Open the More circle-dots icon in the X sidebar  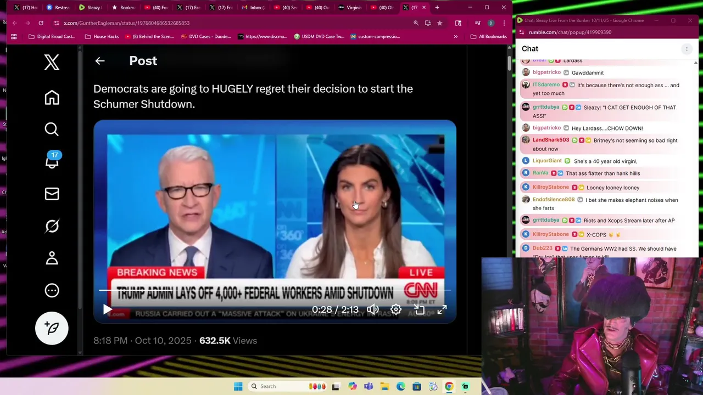click(52, 290)
